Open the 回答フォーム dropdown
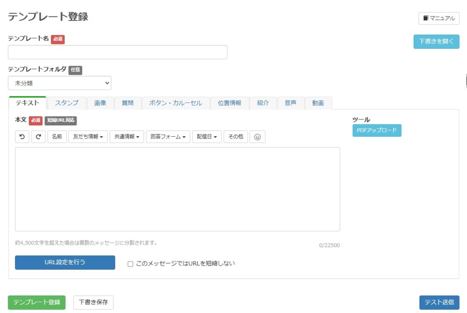Image resolution: width=467 pixels, height=313 pixels. [168, 137]
